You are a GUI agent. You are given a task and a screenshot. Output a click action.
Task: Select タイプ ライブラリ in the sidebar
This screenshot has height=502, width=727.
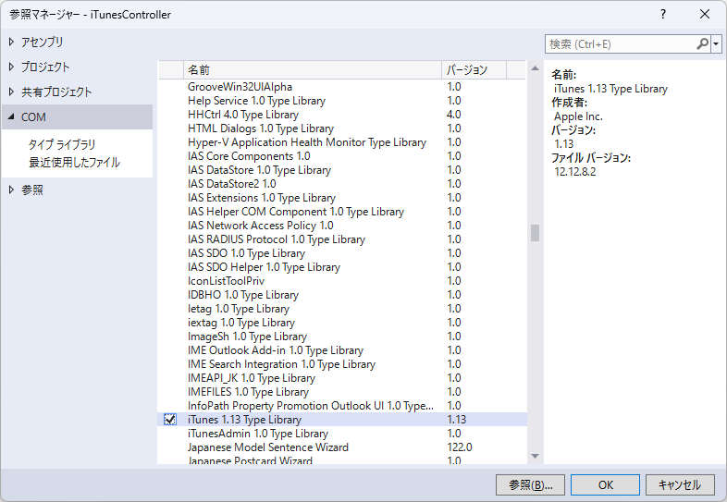pyautogui.click(x=62, y=145)
